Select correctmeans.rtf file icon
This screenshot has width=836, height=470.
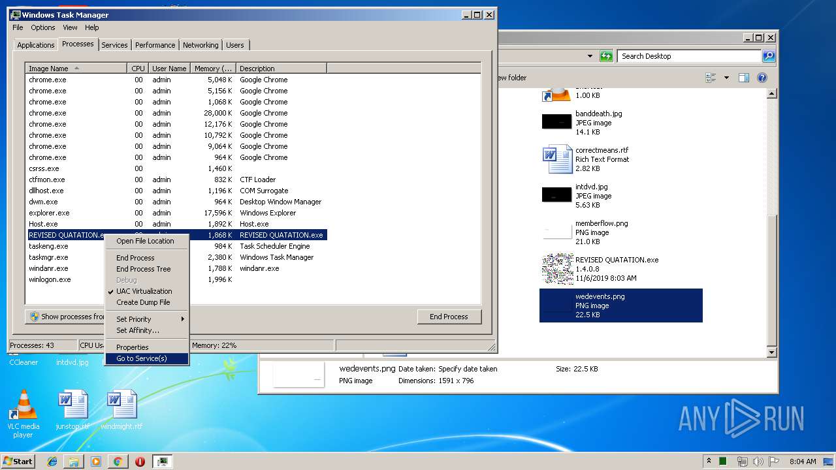(x=557, y=159)
